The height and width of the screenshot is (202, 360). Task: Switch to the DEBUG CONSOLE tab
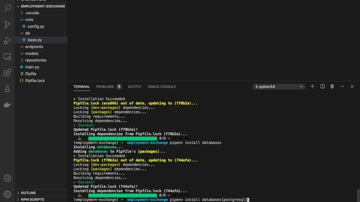pos(162,86)
